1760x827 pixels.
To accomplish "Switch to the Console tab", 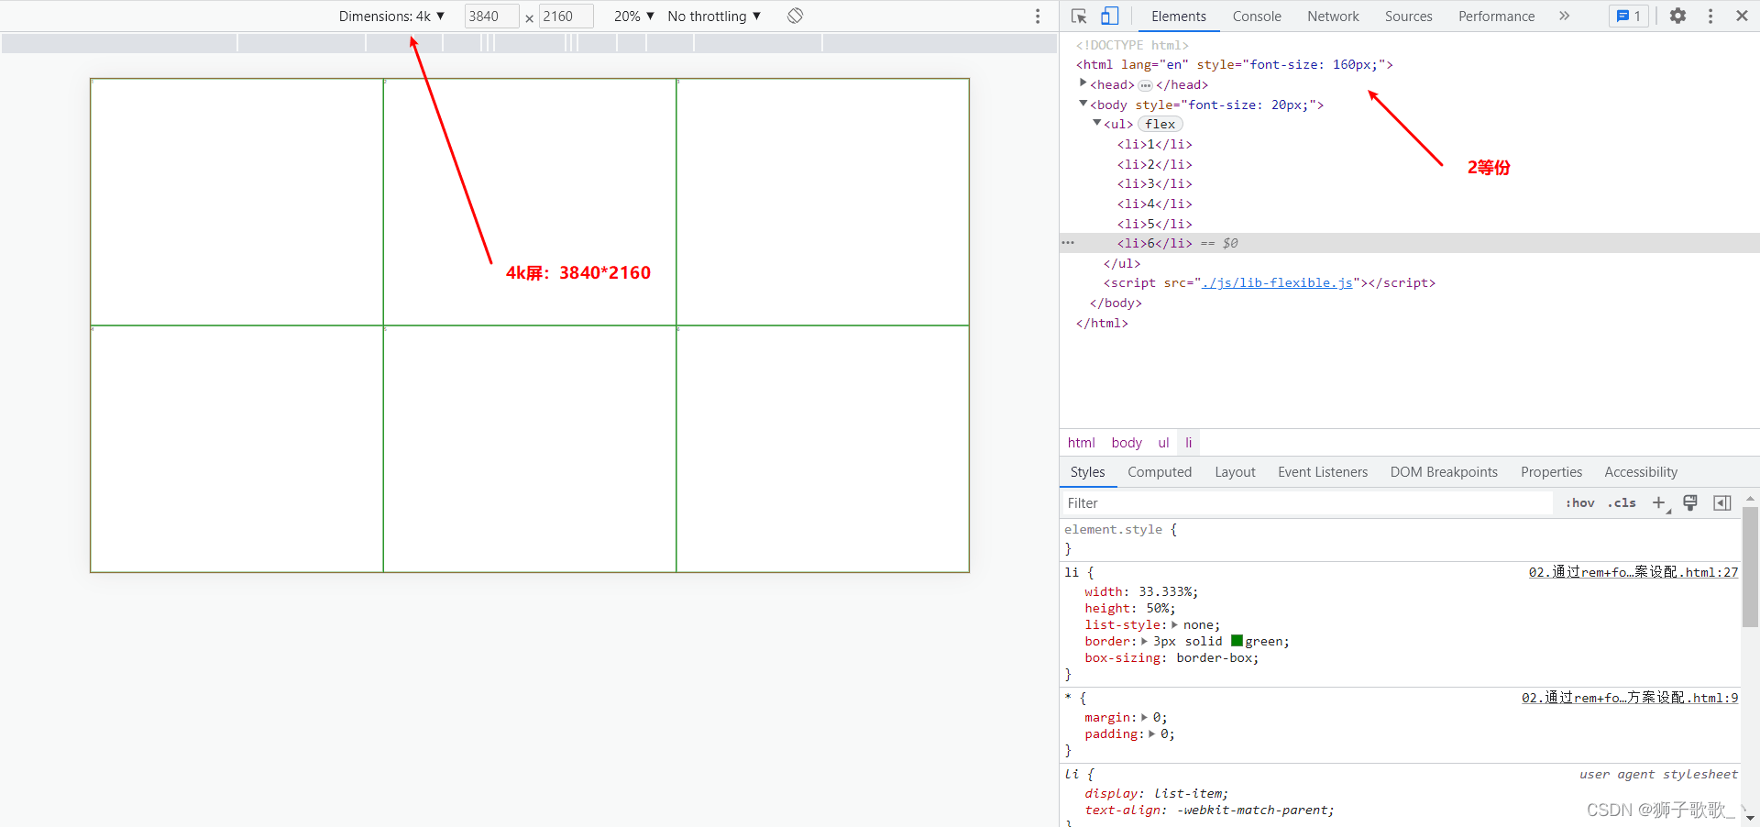I will [1257, 16].
